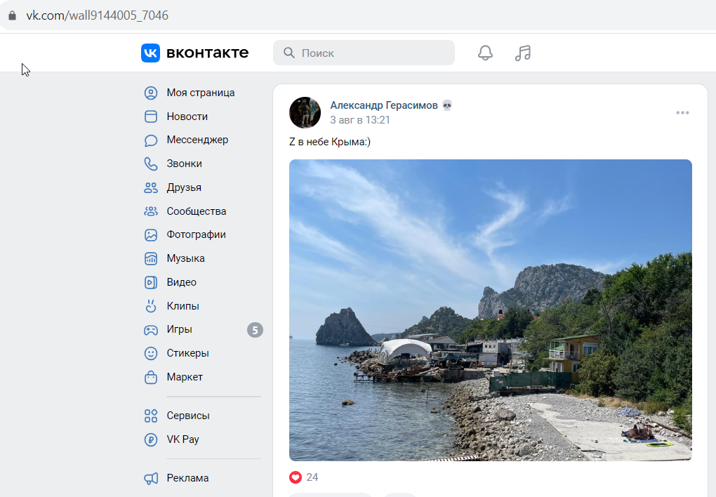716x497 pixels.
Task: Open the Звонки link
Action: [x=184, y=164]
